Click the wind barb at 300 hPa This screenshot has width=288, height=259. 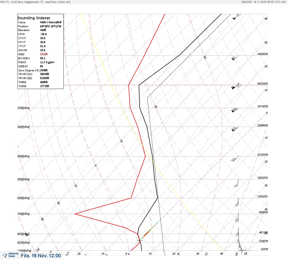[235, 129]
